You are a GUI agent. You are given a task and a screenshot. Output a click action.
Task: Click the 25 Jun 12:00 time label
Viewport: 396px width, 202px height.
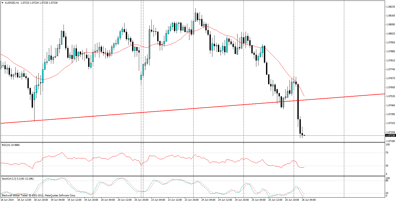(275, 200)
